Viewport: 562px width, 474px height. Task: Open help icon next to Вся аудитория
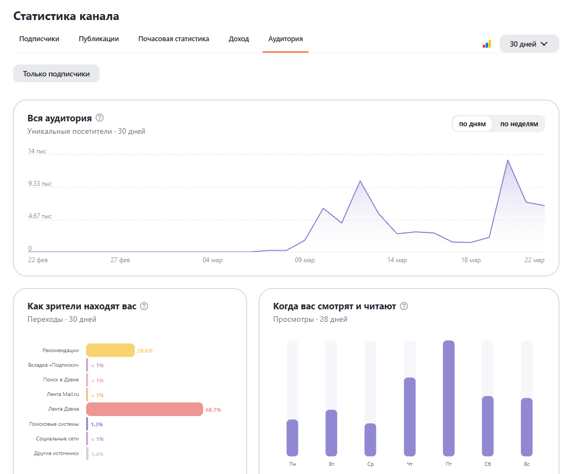(x=100, y=118)
